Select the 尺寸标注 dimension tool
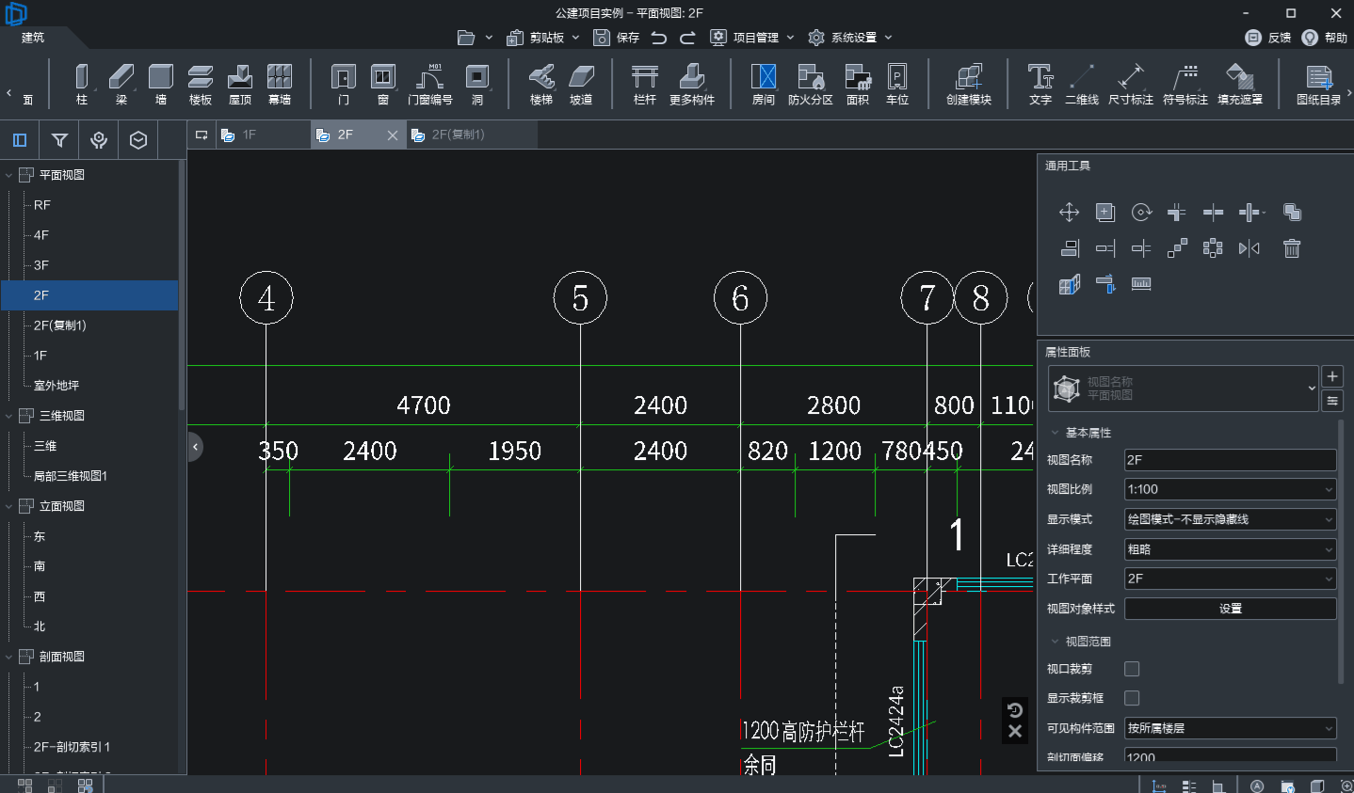The width and height of the screenshot is (1354, 793). pyautogui.click(x=1131, y=85)
